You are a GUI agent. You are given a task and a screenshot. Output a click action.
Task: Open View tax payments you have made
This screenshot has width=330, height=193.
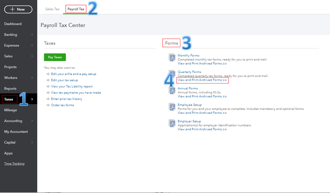76,93
